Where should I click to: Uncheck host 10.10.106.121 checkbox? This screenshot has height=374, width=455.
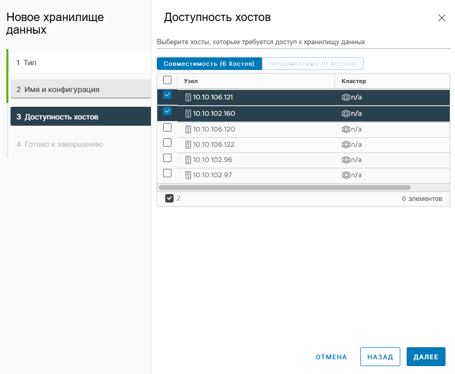click(x=167, y=95)
